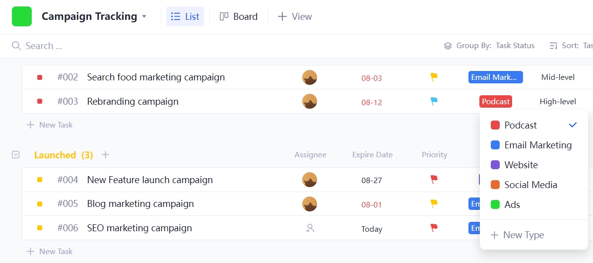Image resolution: width=593 pixels, height=263 pixels.
Task: Add a New Type in the dropdown
Action: [x=518, y=235]
